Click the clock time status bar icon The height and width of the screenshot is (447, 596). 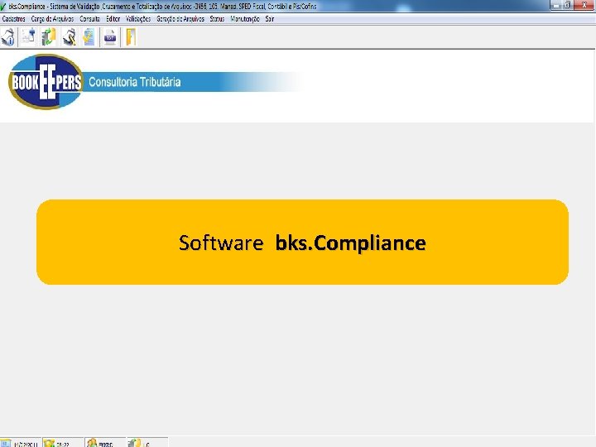(49, 443)
